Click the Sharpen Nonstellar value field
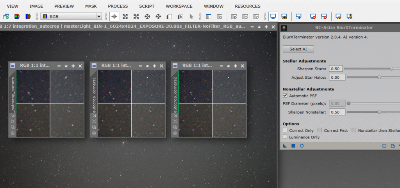This screenshot has height=188, width=400. [x=337, y=112]
